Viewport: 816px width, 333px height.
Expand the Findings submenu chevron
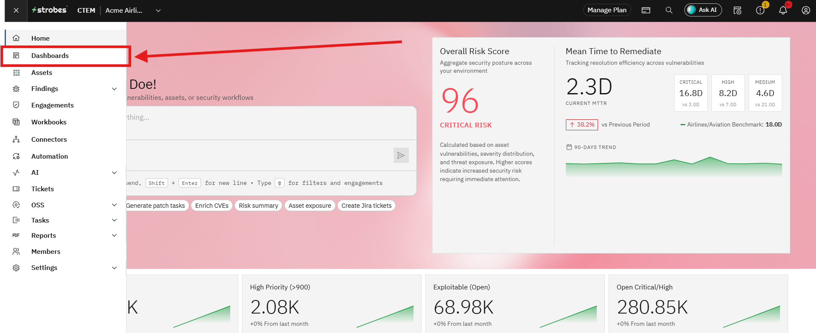114,89
